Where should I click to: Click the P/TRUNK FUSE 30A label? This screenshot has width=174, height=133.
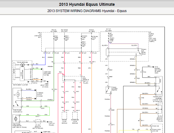[x=95, y=38]
